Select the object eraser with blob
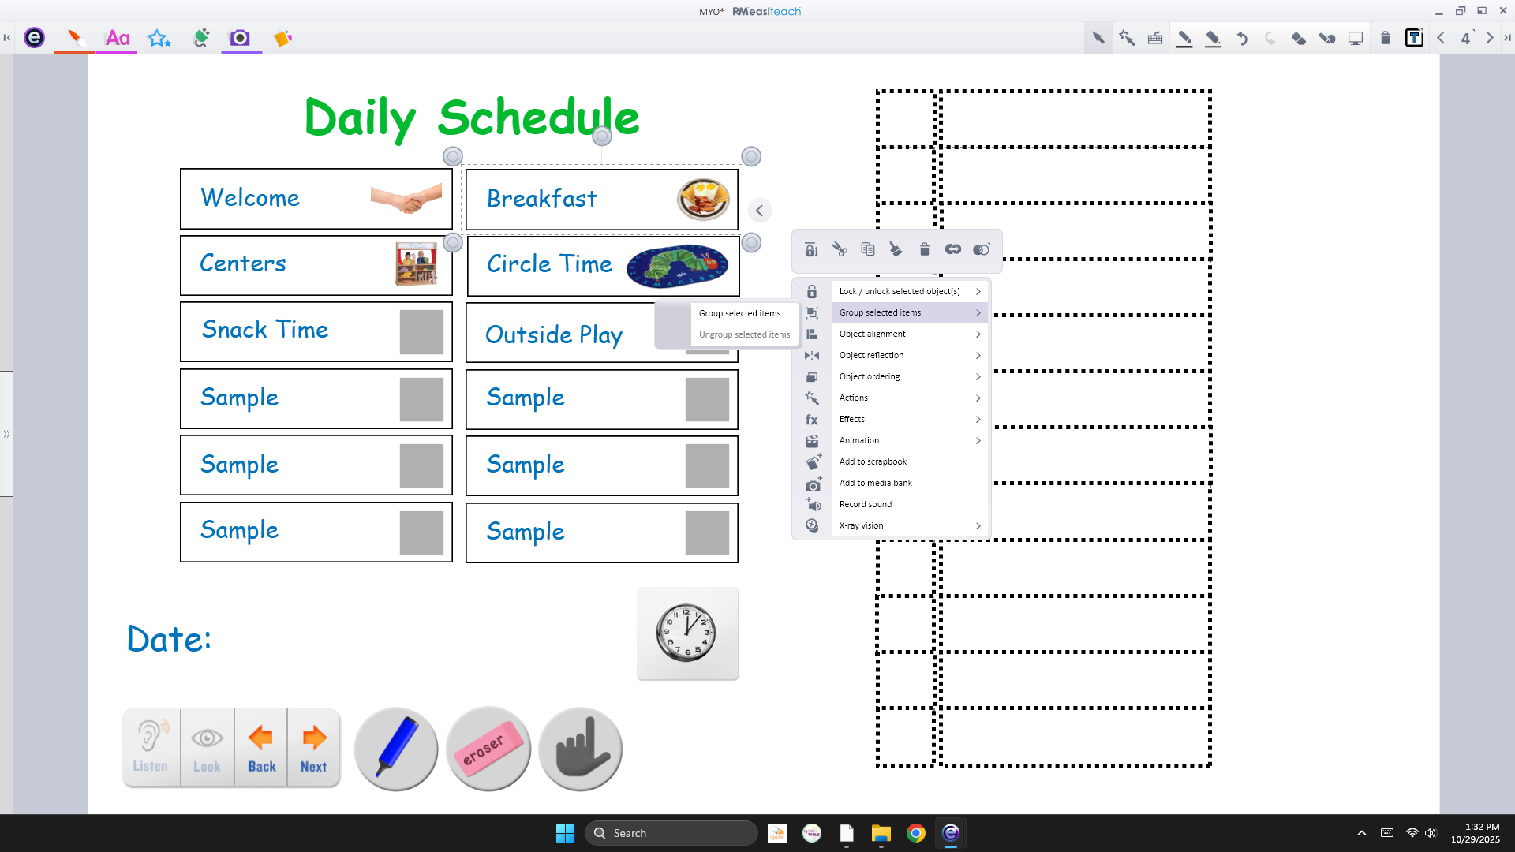 tap(1326, 37)
